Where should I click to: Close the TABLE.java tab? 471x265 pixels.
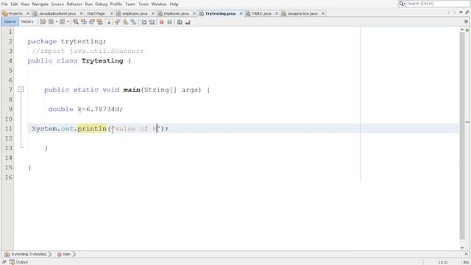click(277, 13)
